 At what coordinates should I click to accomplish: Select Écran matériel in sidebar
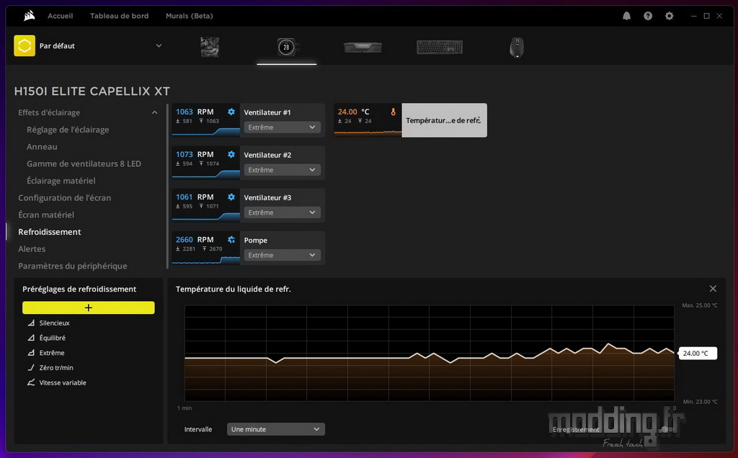click(46, 215)
